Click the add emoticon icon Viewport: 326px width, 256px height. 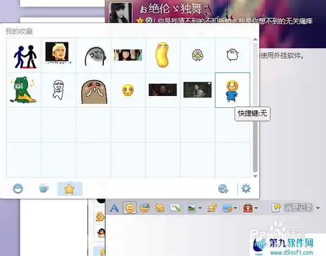(223, 189)
